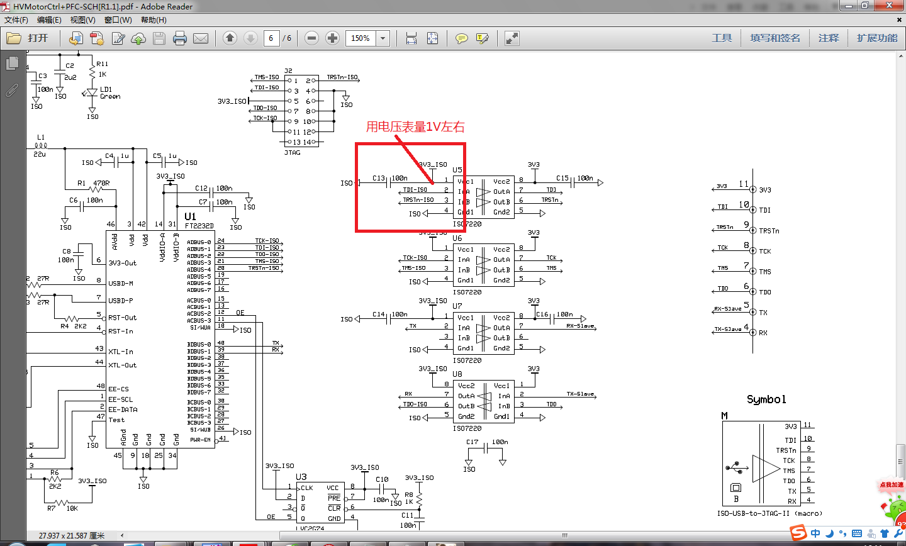The height and width of the screenshot is (546, 906).
Task: Open the Comment (注释) pane
Action: coord(829,38)
